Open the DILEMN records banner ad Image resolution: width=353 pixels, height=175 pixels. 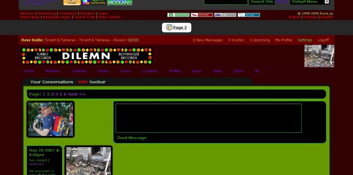tap(87, 56)
